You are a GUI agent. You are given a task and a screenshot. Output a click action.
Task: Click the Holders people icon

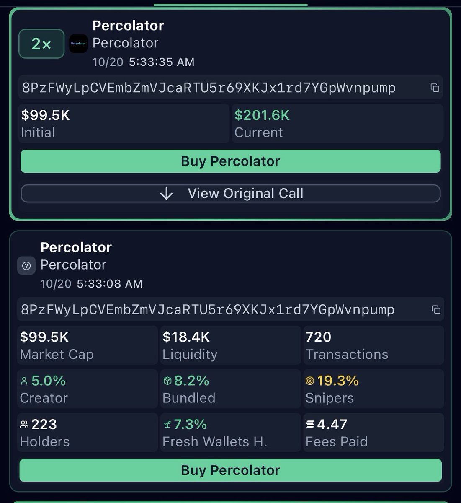coord(24,425)
